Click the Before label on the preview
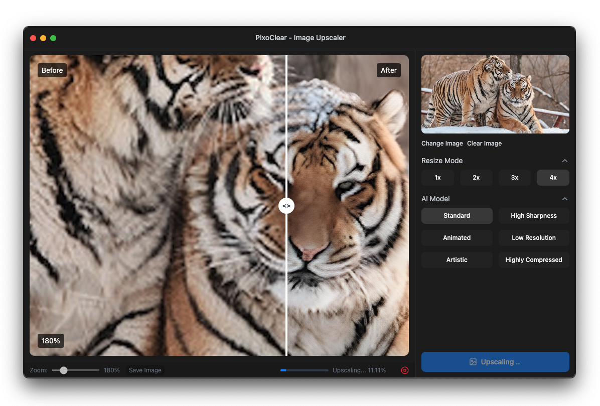 click(x=52, y=70)
